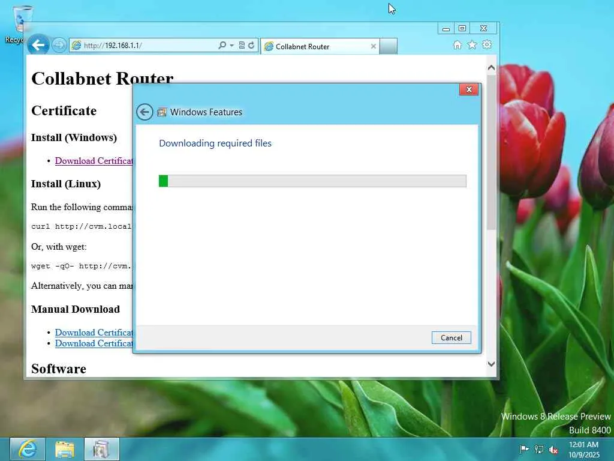Click the first Manual Download certificate link

94,333
